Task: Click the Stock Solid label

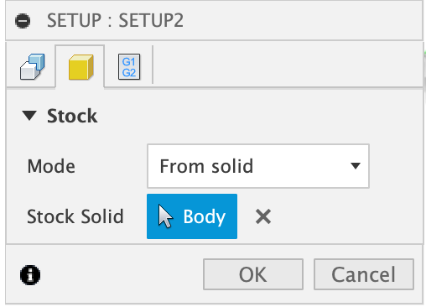Action: coord(75,216)
